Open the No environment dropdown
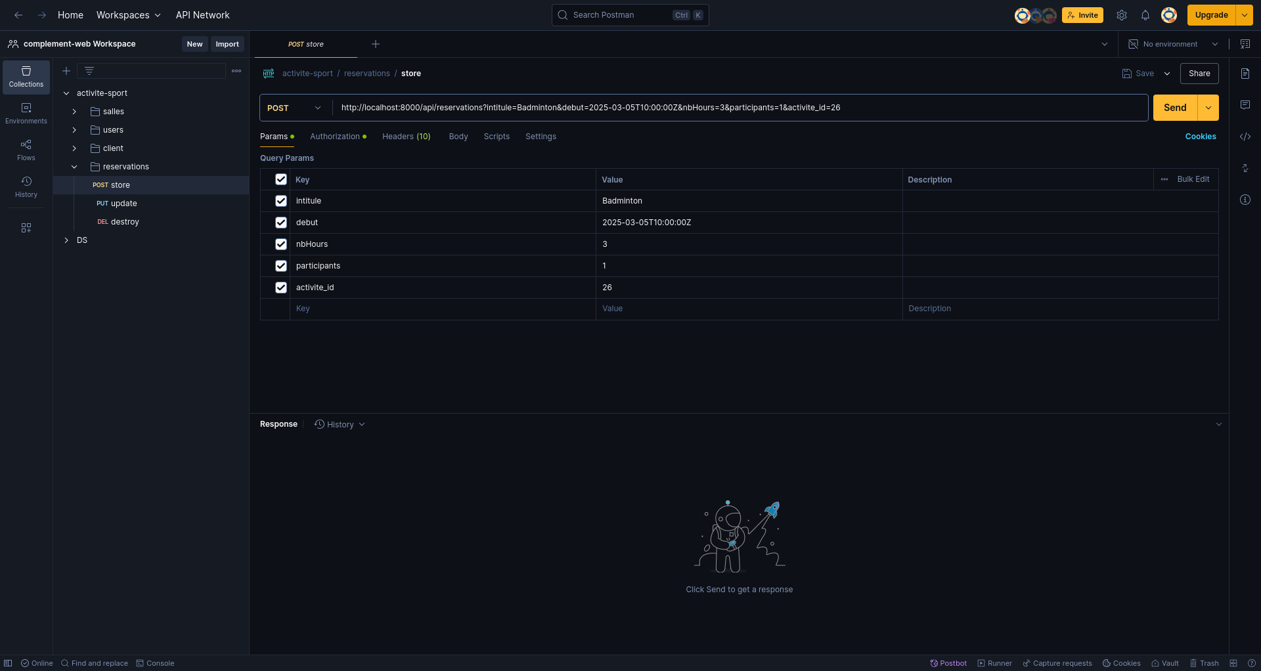 [x=1173, y=44]
